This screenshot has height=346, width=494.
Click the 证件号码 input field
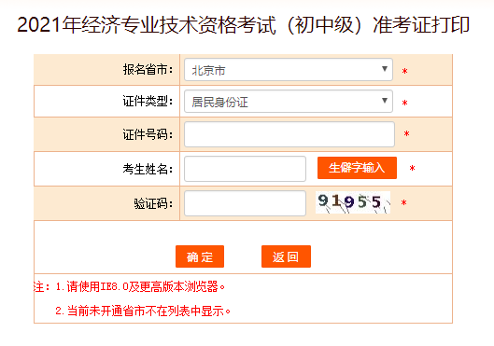pyautogui.click(x=289, y=134)
